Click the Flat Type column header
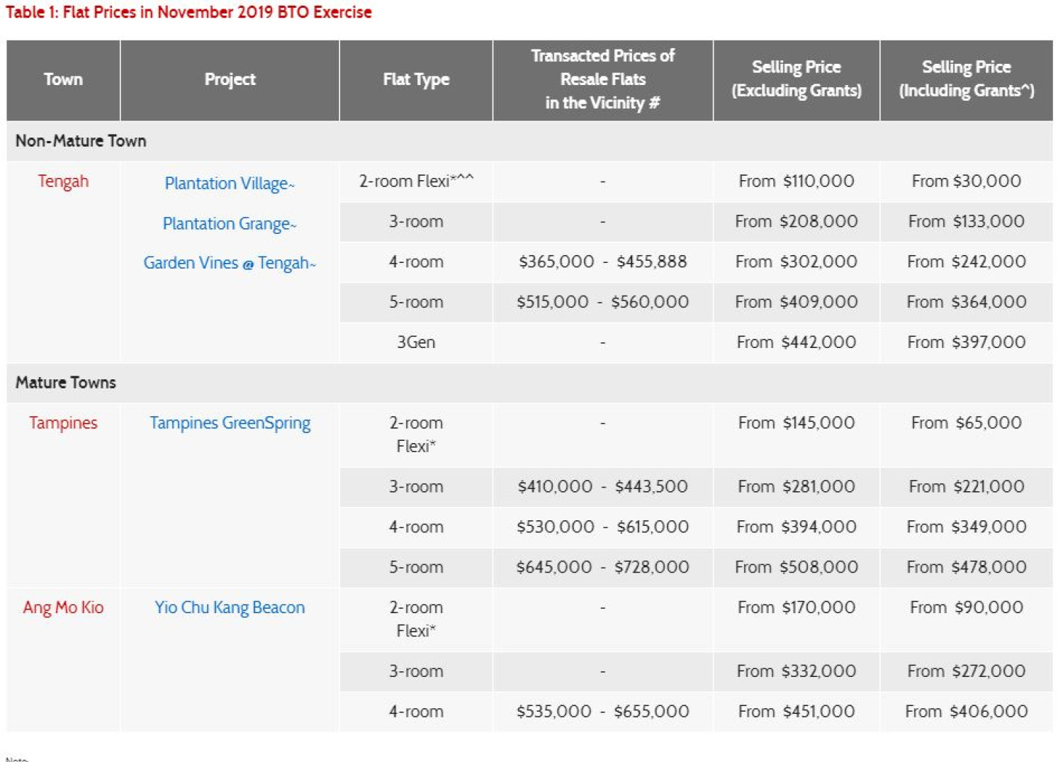Screen dimensions: 1063x762 tap(415, 79)
